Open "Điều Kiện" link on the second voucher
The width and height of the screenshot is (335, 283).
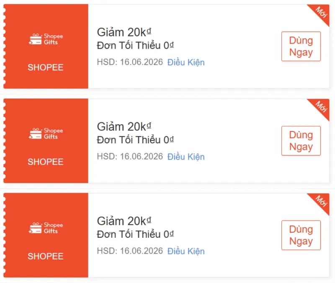click(186, 157)
